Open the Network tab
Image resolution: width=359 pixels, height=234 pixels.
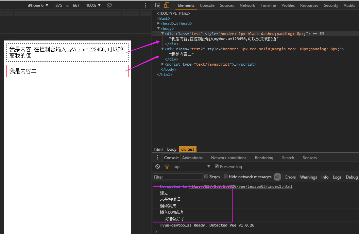[247, 5]
